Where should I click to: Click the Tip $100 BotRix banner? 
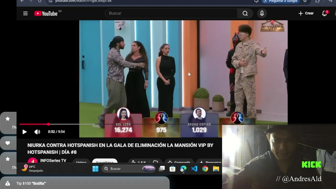click(85, 183)
